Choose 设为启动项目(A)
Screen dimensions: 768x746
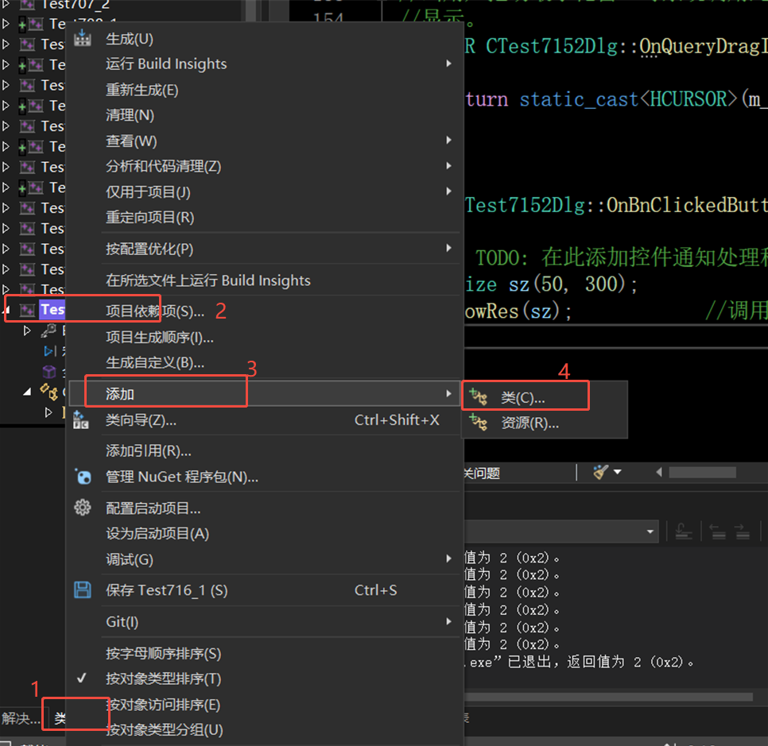click(x=157, y=534)
